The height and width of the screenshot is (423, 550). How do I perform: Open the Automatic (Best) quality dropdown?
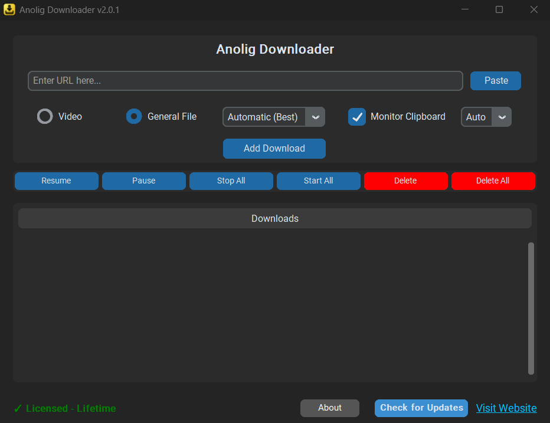pos(264,116)
